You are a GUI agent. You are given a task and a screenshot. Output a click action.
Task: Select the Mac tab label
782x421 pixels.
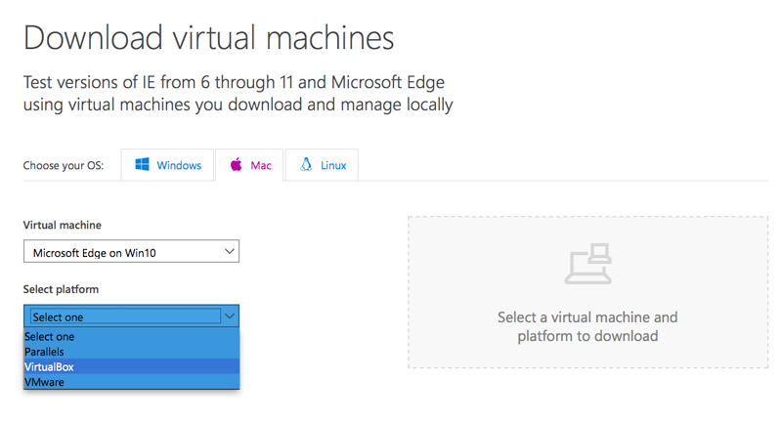pos(261,166)
